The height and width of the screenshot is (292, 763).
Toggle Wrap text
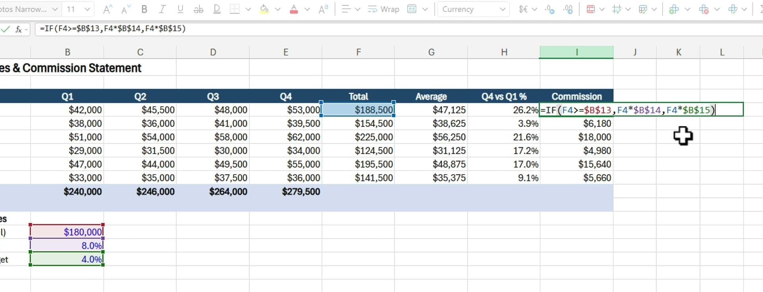[383, 9]
